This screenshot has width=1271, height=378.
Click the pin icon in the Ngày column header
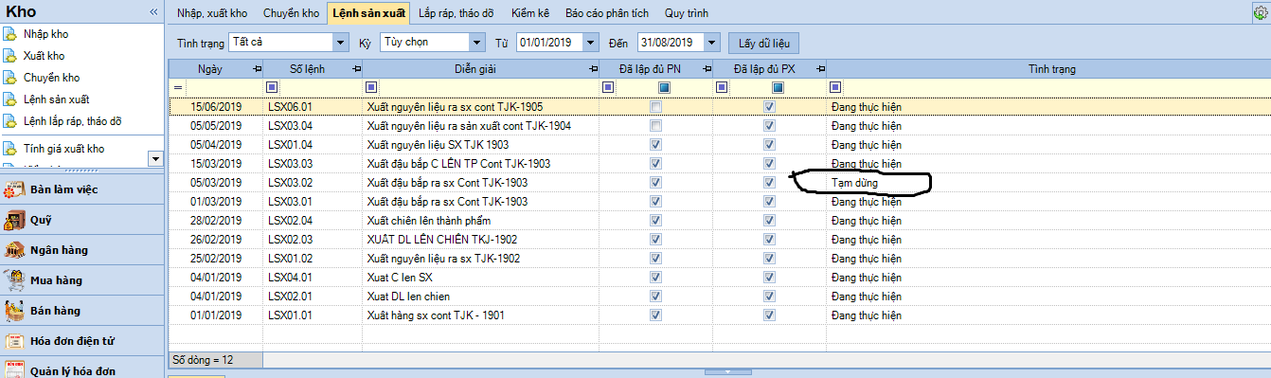pos(258,69)
